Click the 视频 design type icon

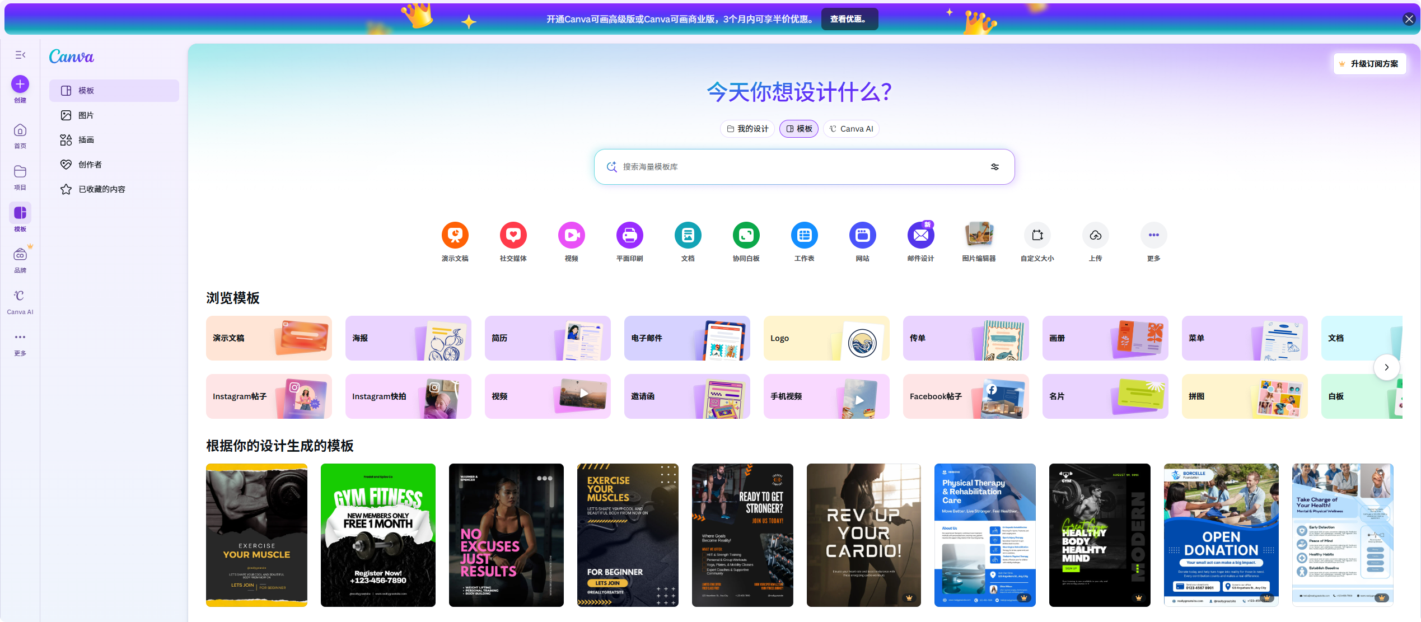pos(572,235)
